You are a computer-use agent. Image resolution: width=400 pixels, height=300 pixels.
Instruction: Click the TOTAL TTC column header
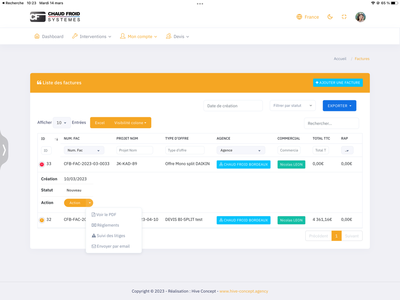(x=321, y=138)
